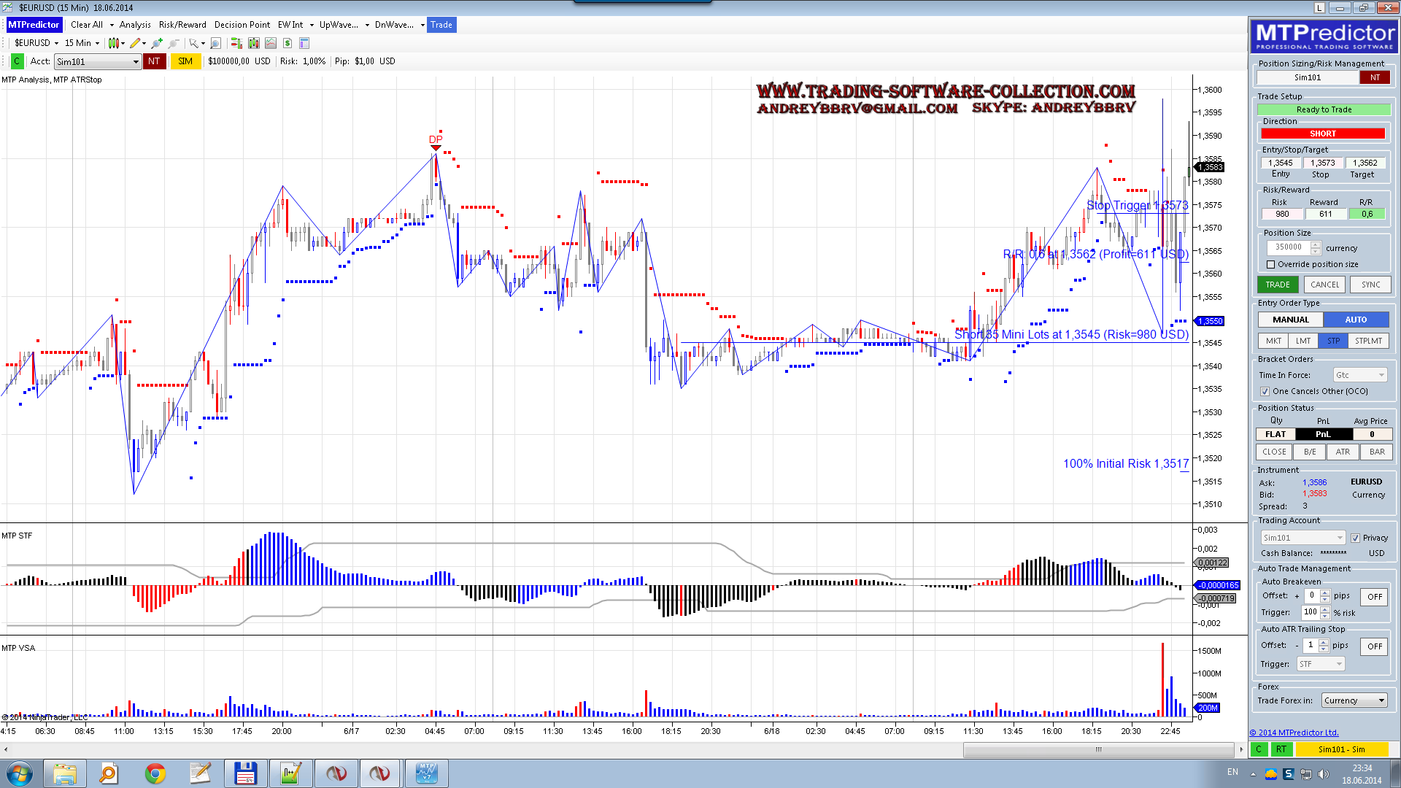Open the chart style candlestick icon
Screen dimensions: 1401x788
point(114,43)
